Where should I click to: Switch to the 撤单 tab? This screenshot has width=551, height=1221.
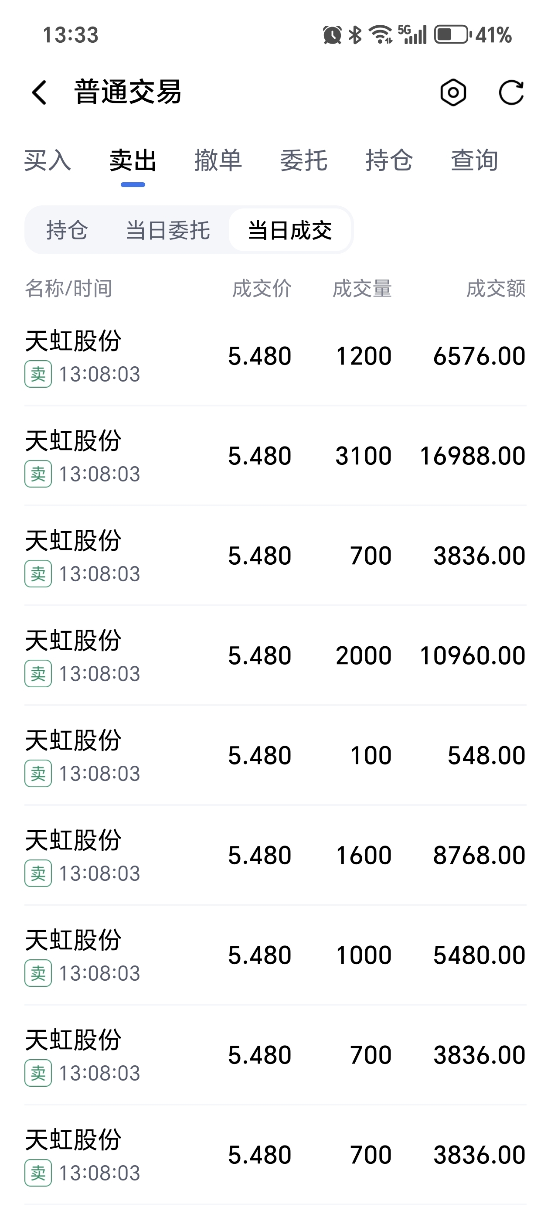[218, 160]
